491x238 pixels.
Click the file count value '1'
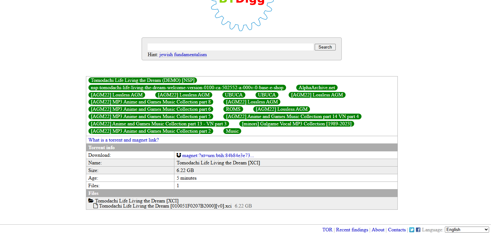[x=178, y=186]
